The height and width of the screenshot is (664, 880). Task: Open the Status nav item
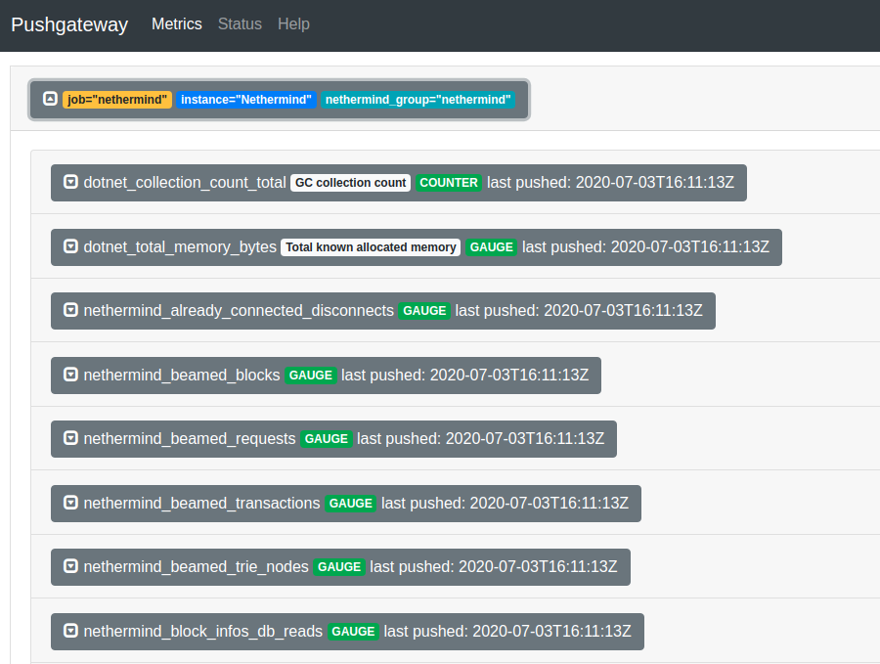[x=240, y=24]
